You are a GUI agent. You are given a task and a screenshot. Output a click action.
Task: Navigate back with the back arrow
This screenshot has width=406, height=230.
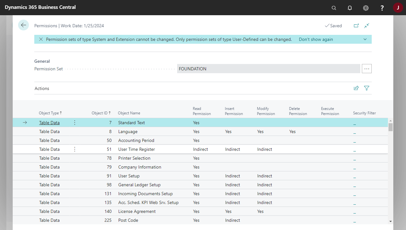[23, 25]
